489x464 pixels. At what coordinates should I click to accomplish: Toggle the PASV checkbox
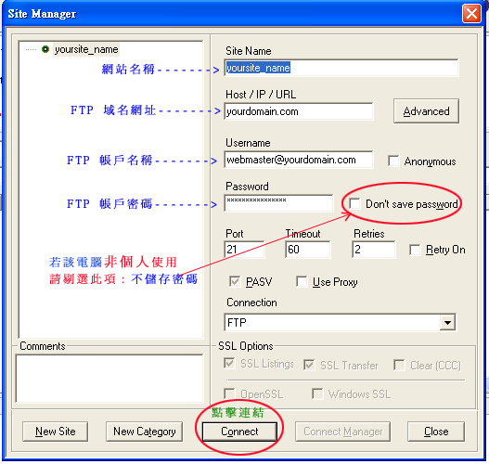pyautogui.click(x=235, y=281)
